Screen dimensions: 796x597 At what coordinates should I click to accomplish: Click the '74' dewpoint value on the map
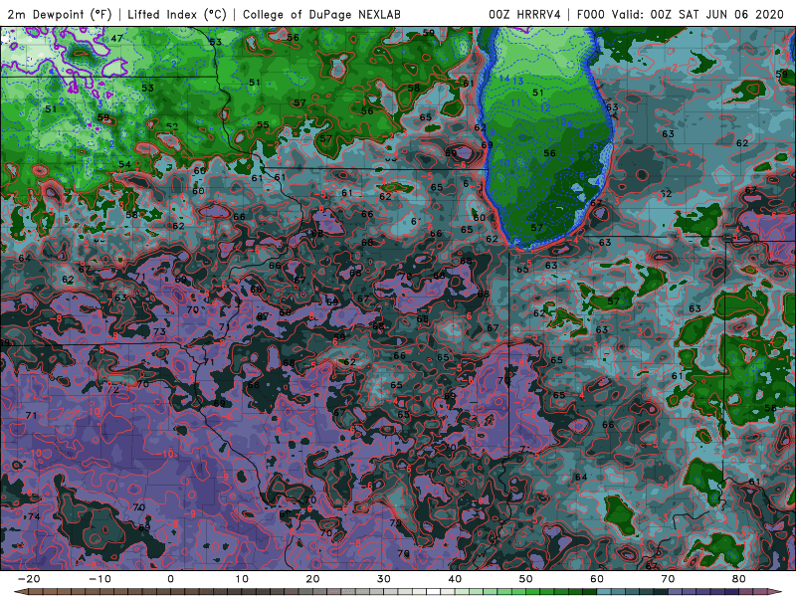(34, 516)
